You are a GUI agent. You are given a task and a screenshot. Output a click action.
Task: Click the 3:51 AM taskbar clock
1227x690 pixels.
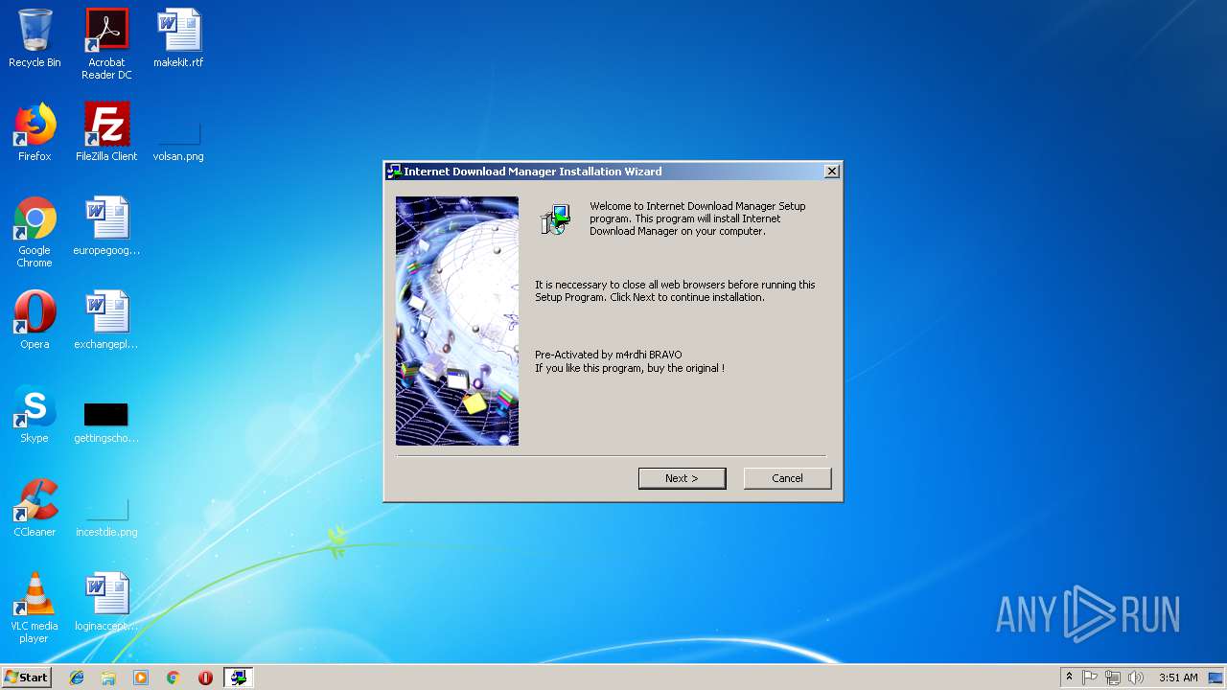(x=1178, y=678)
